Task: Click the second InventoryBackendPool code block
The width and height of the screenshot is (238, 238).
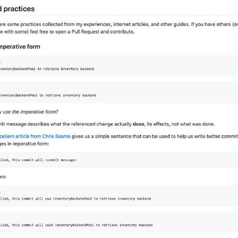Action: point(119,92)
